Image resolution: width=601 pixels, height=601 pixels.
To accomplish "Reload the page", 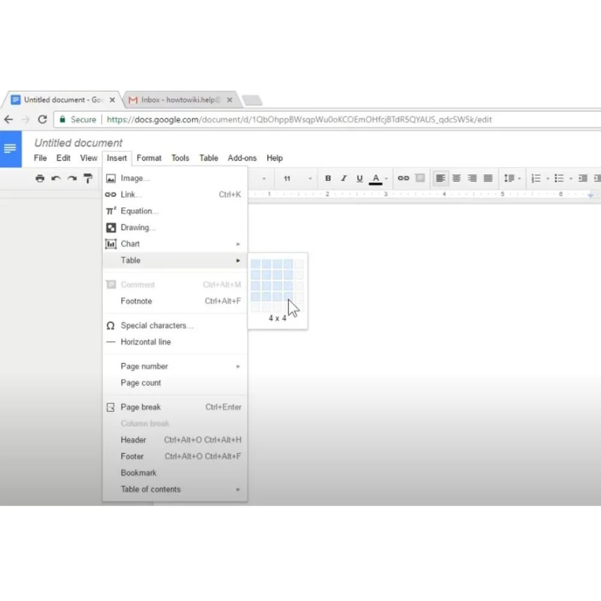I will point(43,120).
